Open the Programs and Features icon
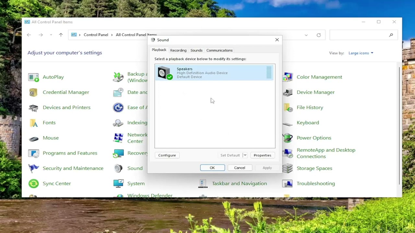 coord(33,153)
